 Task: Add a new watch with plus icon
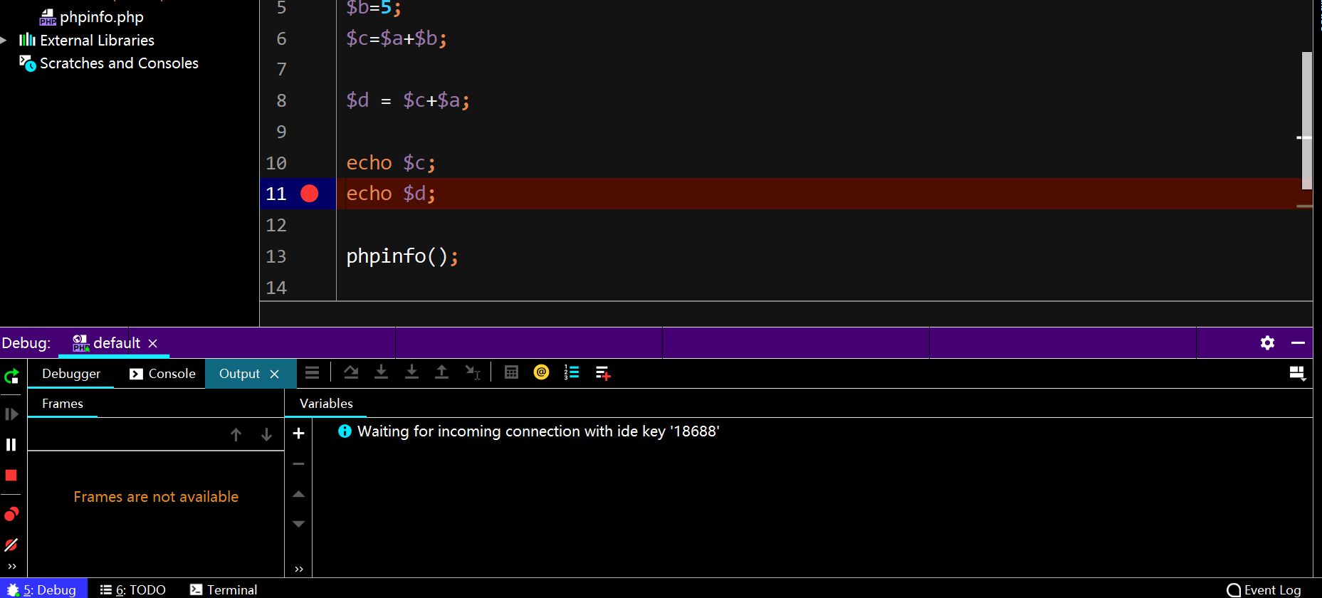click(x=299, y=433)
